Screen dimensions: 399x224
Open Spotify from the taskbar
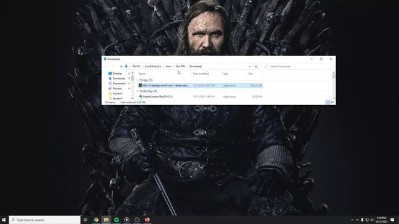(117, 220)
